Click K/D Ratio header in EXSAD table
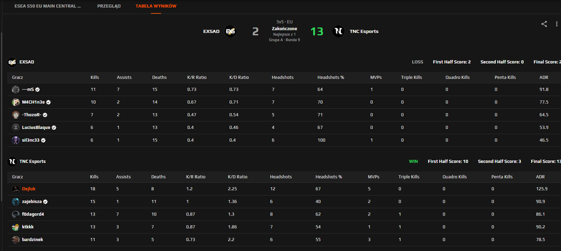This screenshot has height=251, width=561. coord(239,77)
